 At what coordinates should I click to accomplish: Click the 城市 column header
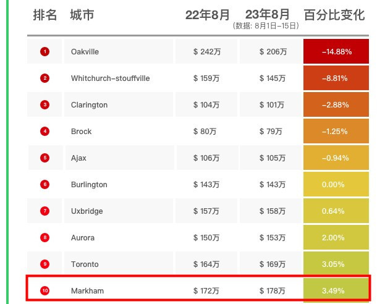(x=82, y=15)
